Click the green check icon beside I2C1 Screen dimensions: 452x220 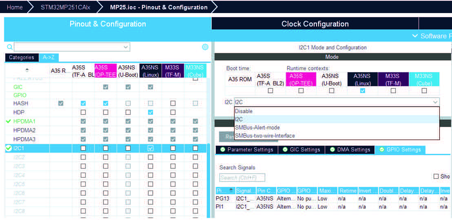click(x=8, y=148)
